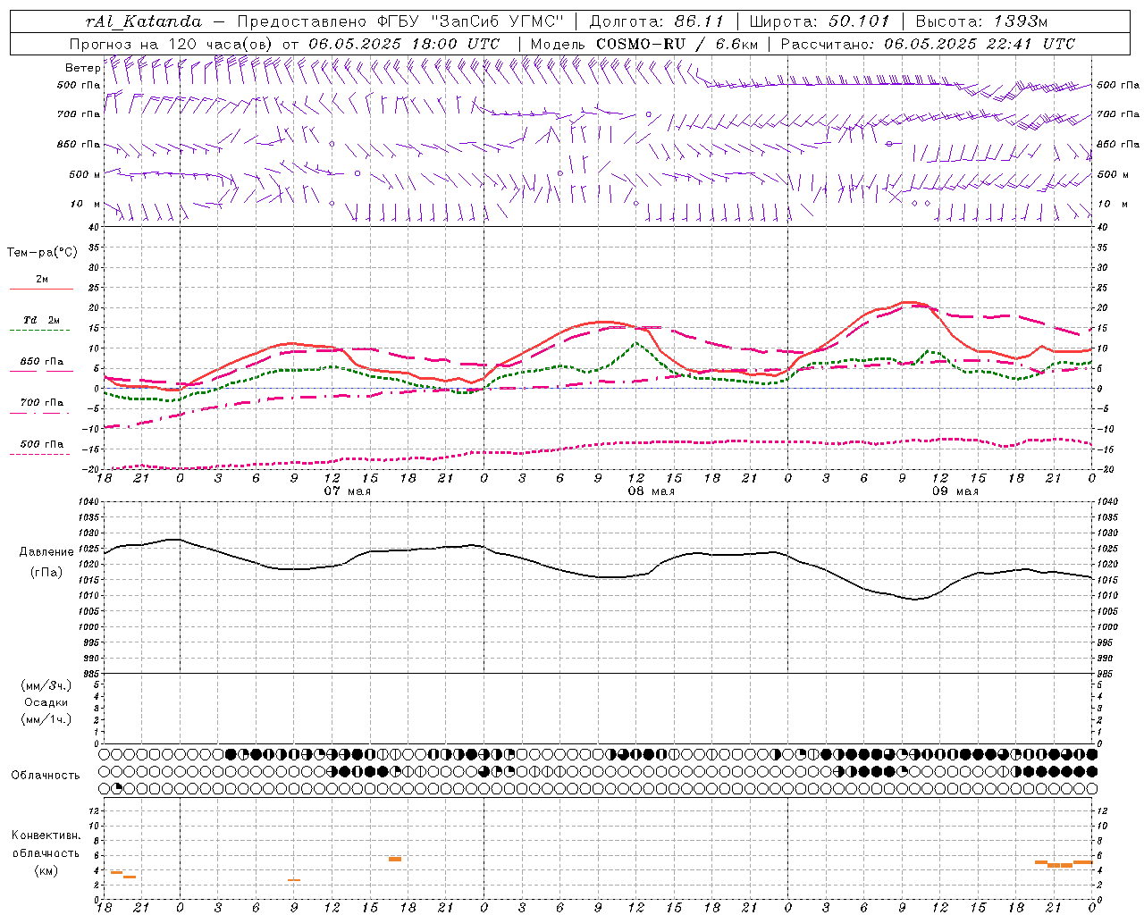Click the (мм/3ч.) precipitation unit label

coord(46,685)
